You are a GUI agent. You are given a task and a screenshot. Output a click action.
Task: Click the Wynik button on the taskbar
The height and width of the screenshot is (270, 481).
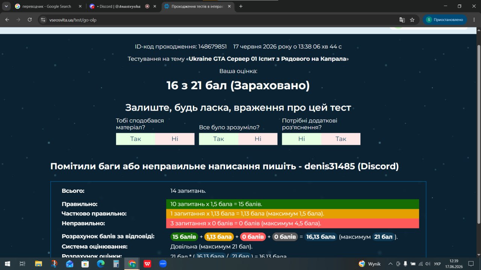click(x=369, y=264)
